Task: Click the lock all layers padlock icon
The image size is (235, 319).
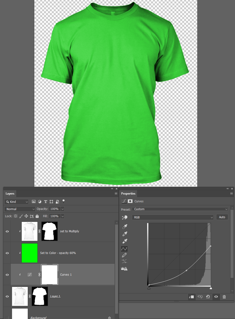Action: (37, 216)
